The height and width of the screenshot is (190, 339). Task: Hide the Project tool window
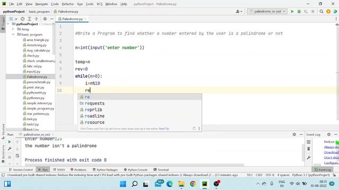click(x=52, y=19)
